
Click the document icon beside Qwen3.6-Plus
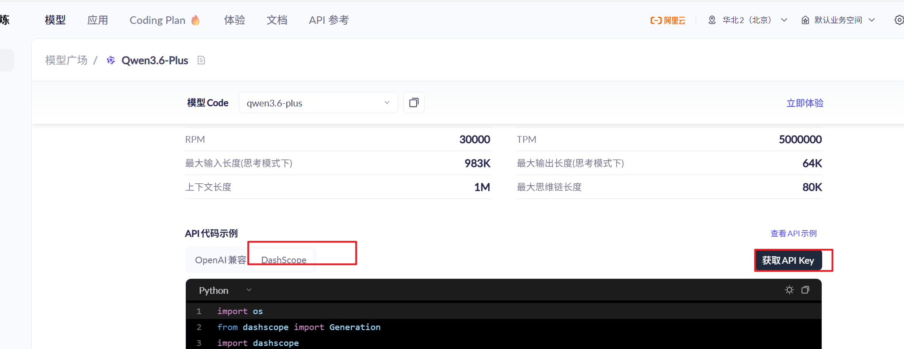pos(201,61)
